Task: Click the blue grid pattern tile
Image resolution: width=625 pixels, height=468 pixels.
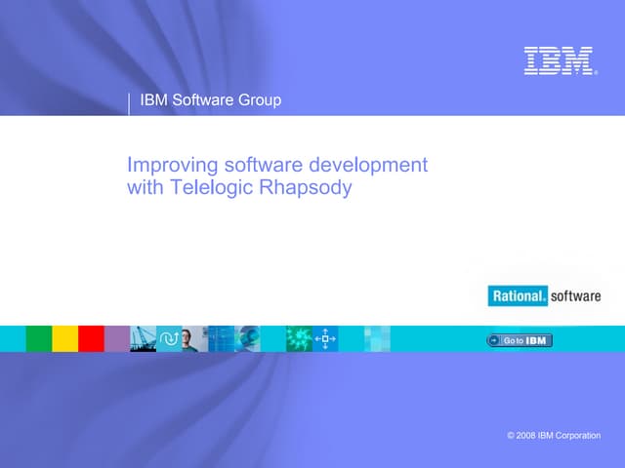Action: point(221,338)
